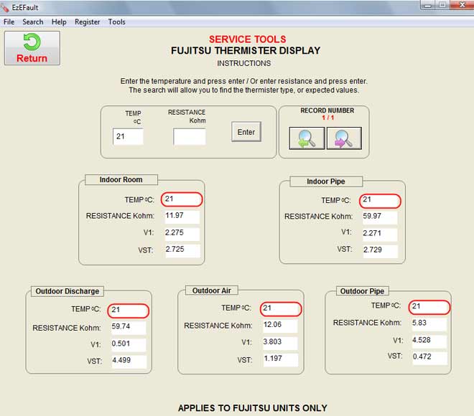Screen dimensions: 474x416
Task: Select the Indoor Pipe TEMP field
Action: tap(381, 200)
